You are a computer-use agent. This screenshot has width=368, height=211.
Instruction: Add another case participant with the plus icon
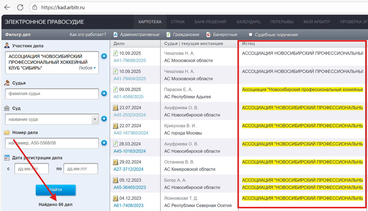click(x=104, y=56)
